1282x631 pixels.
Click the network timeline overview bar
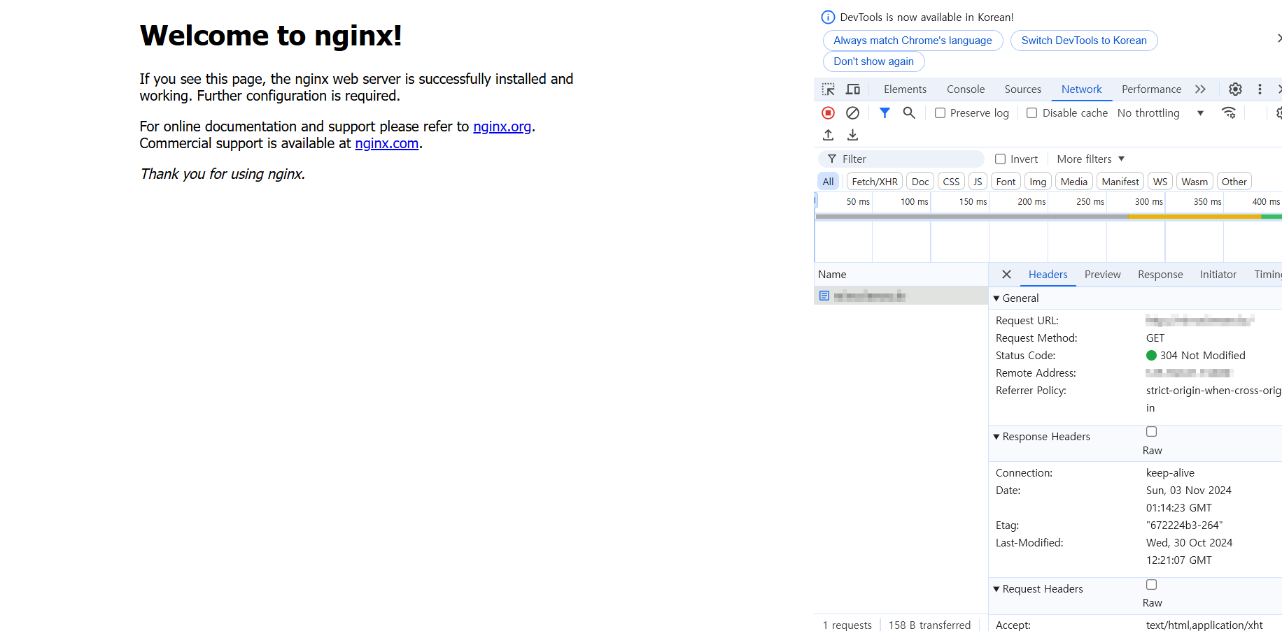click(1048, 217)
